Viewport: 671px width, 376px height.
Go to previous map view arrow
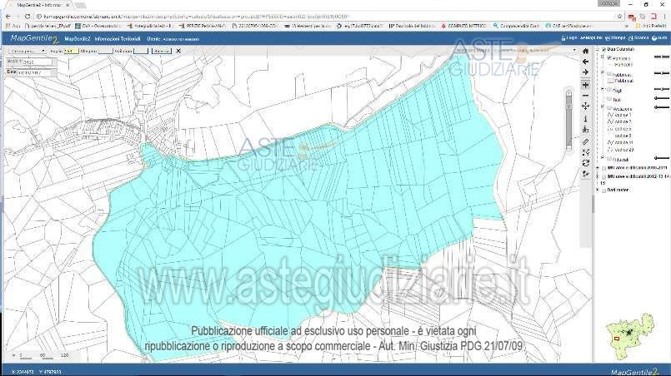pos(586,62)
